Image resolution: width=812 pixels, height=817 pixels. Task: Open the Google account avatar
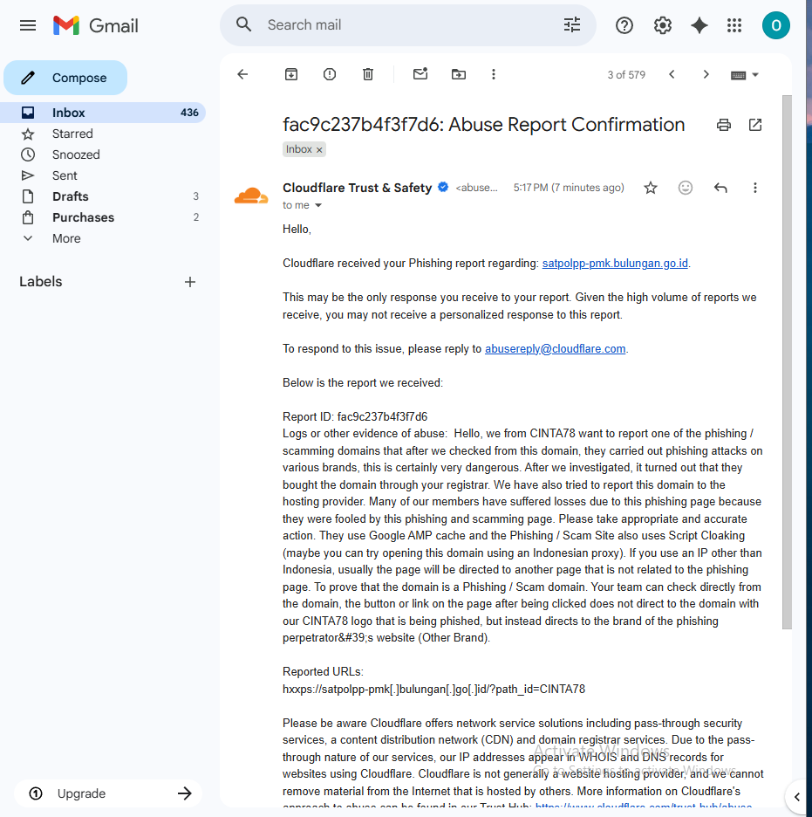pyautogui.click(x=775, y=25)
